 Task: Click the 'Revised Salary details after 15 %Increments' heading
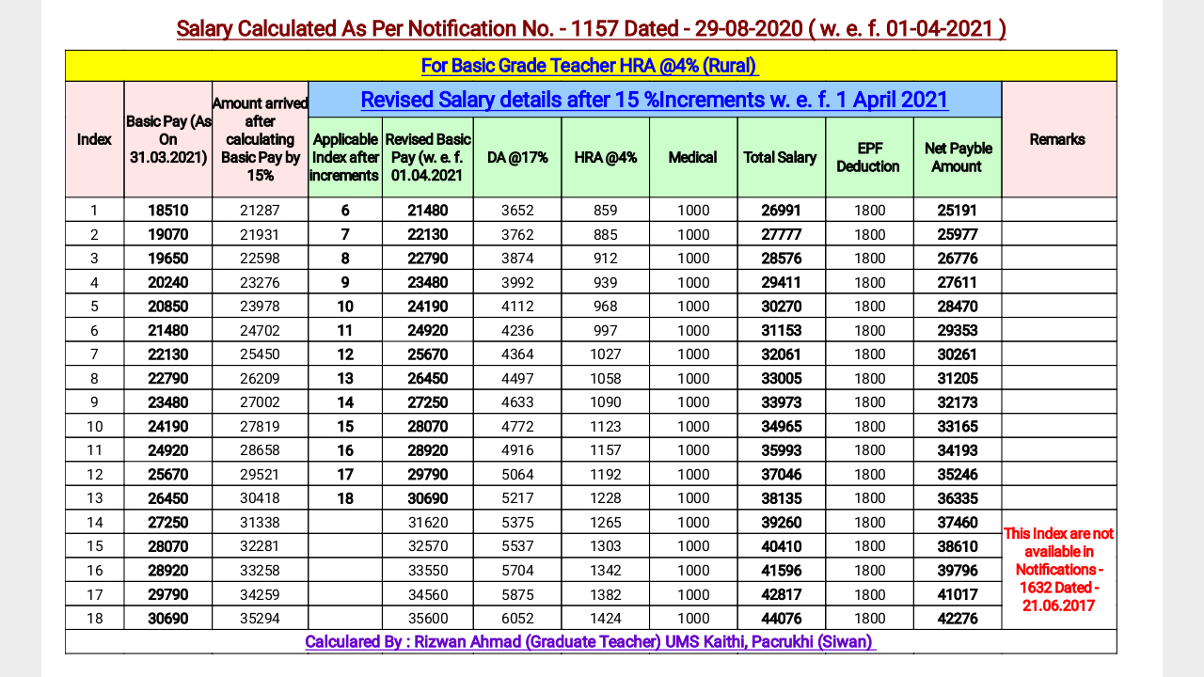point(655,100)
